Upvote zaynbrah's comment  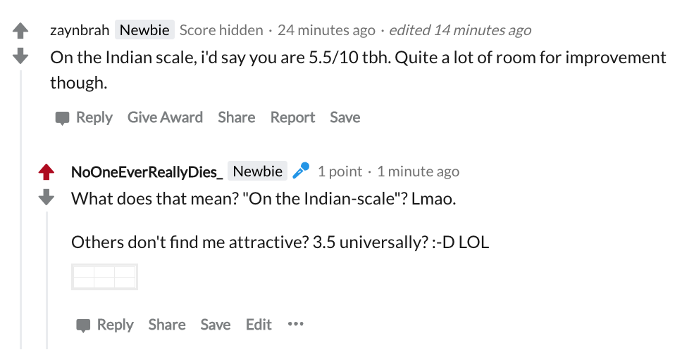pyautogui.click(x=21, y=31)
